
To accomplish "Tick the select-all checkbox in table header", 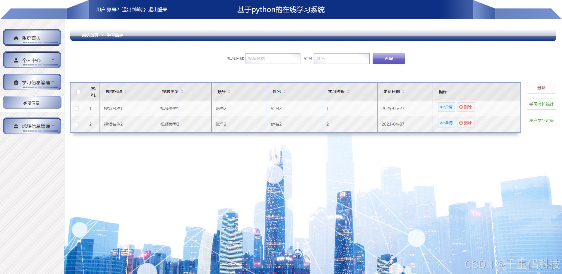I will pyautogui.click(x=78, y=92).
